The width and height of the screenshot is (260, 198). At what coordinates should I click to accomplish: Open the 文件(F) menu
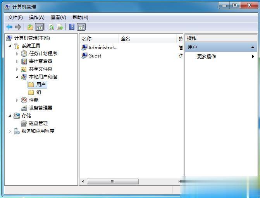point(15,17)
